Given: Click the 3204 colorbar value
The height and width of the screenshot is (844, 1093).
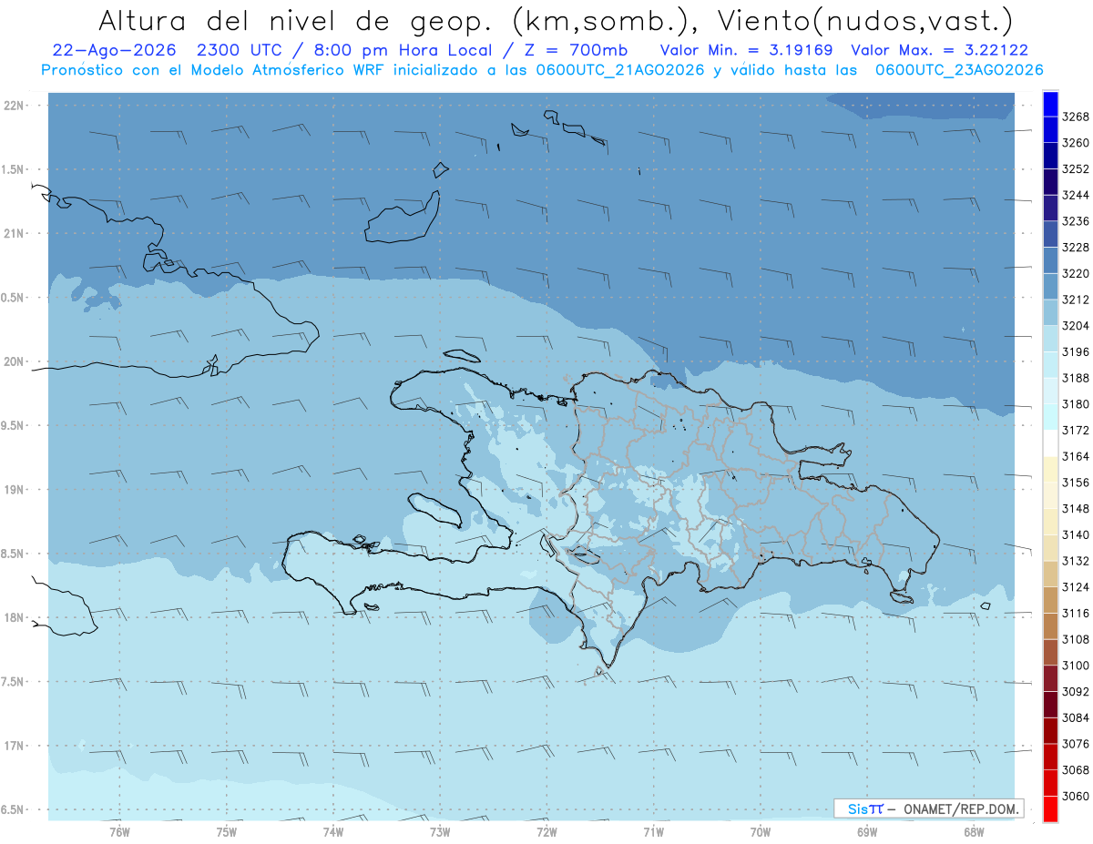Looking at the screenshot, I should (1076, 326).
